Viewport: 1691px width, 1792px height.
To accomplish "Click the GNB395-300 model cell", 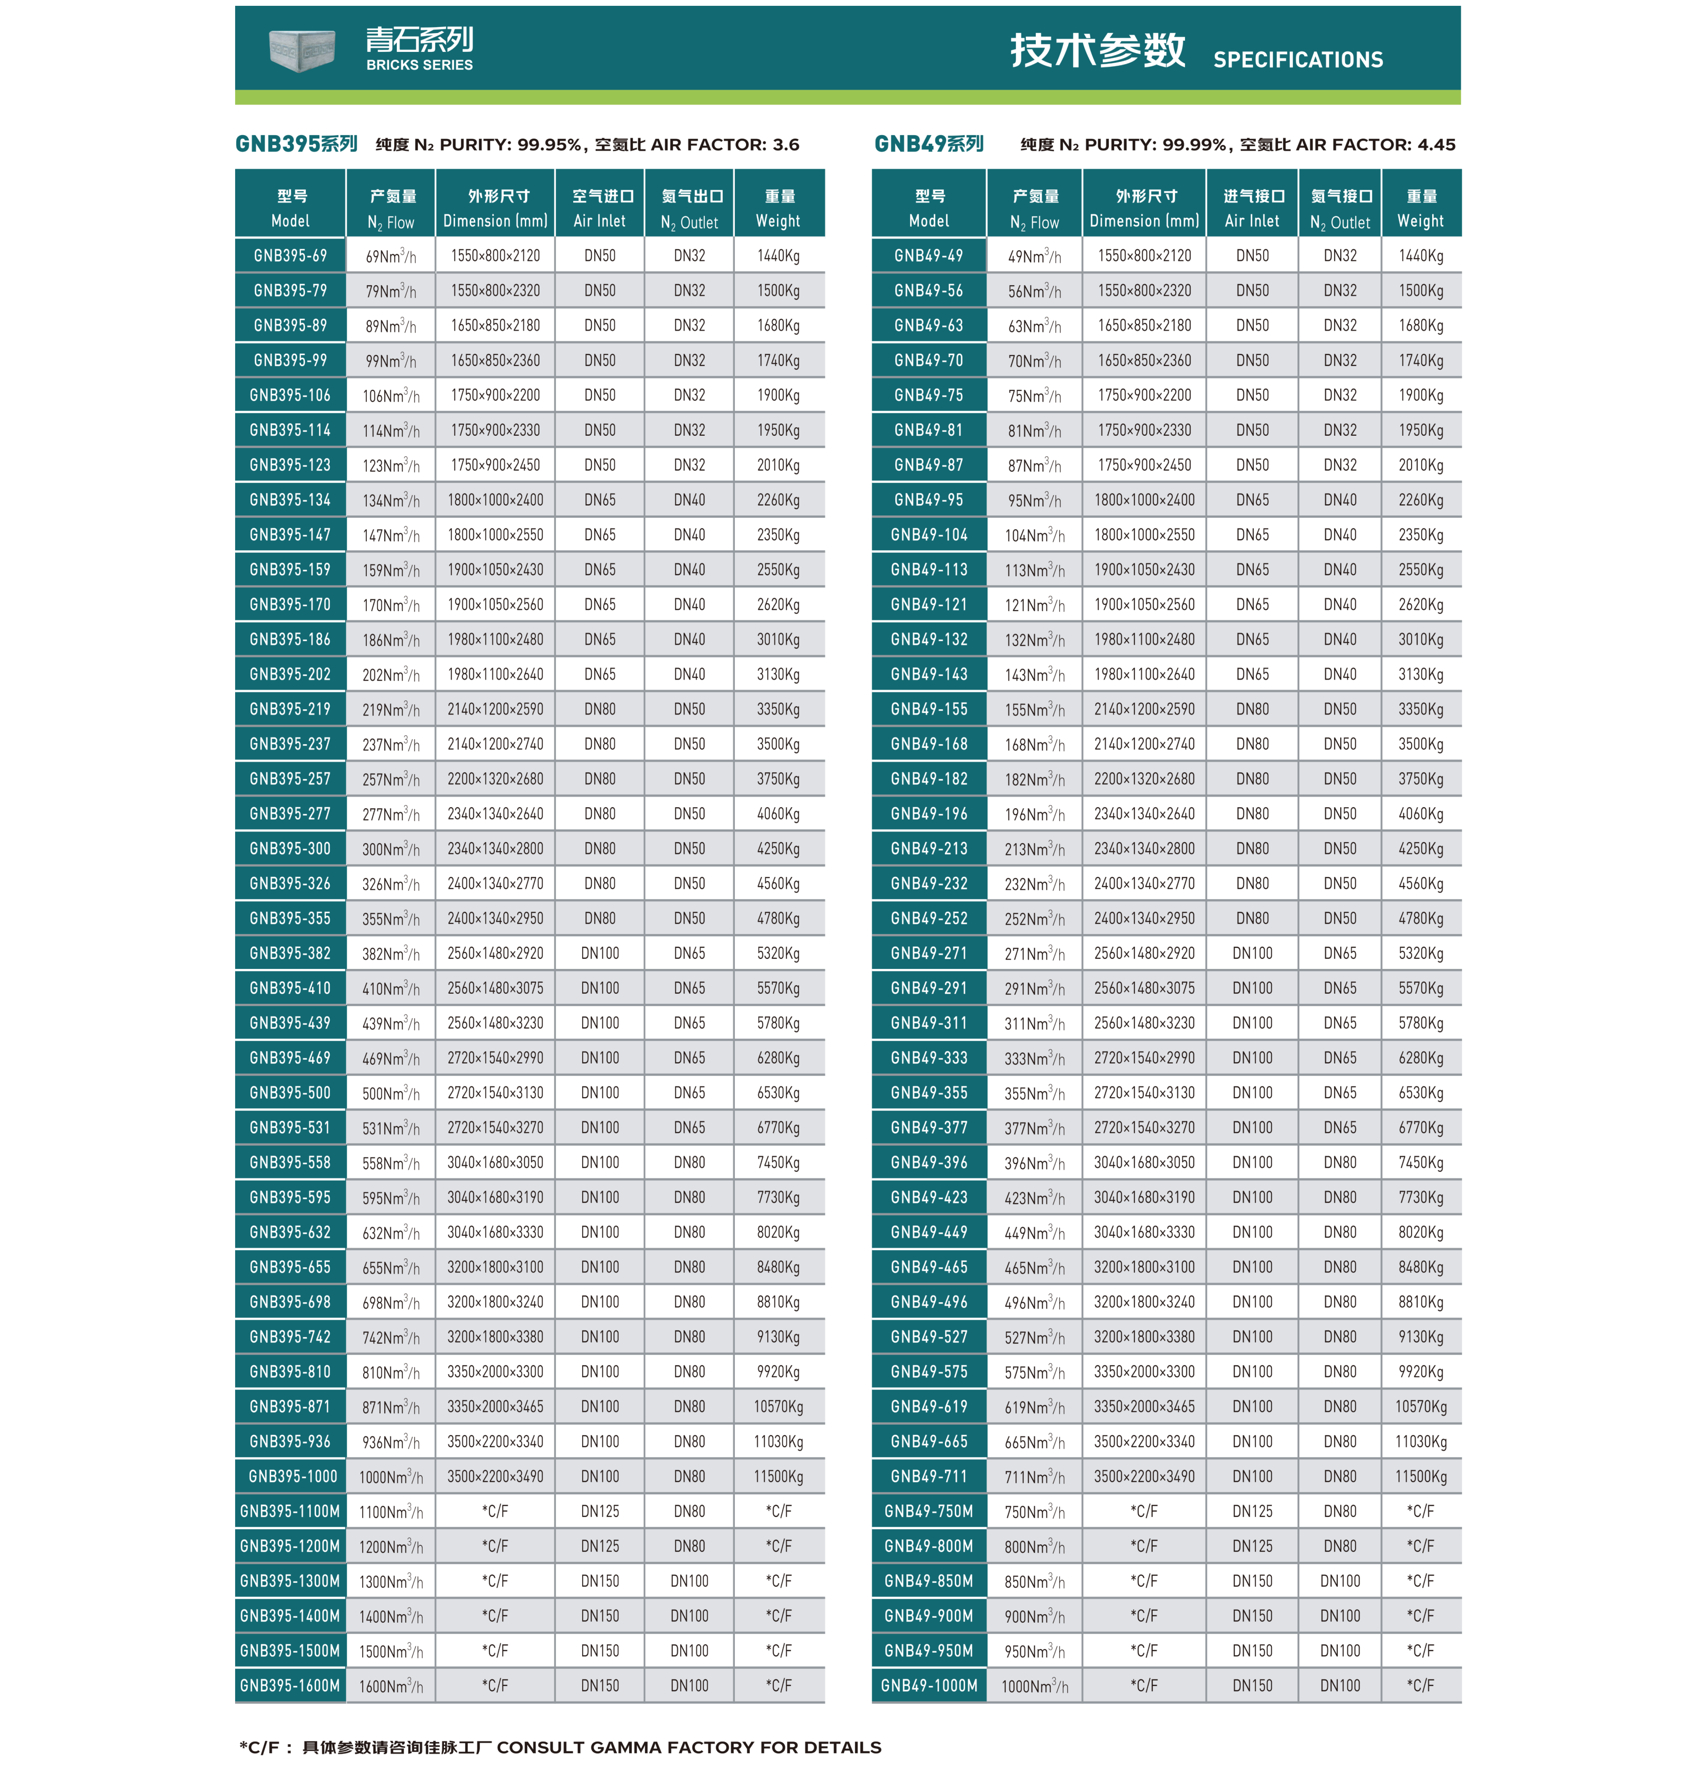I will click(290, 849).
